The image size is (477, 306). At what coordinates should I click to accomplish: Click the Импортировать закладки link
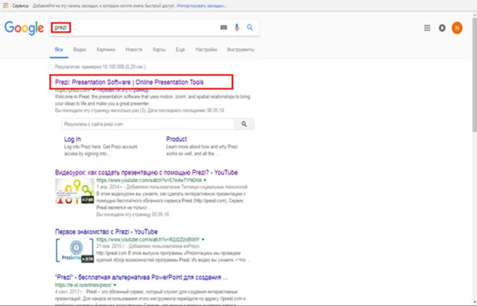[x=201, y=6]
